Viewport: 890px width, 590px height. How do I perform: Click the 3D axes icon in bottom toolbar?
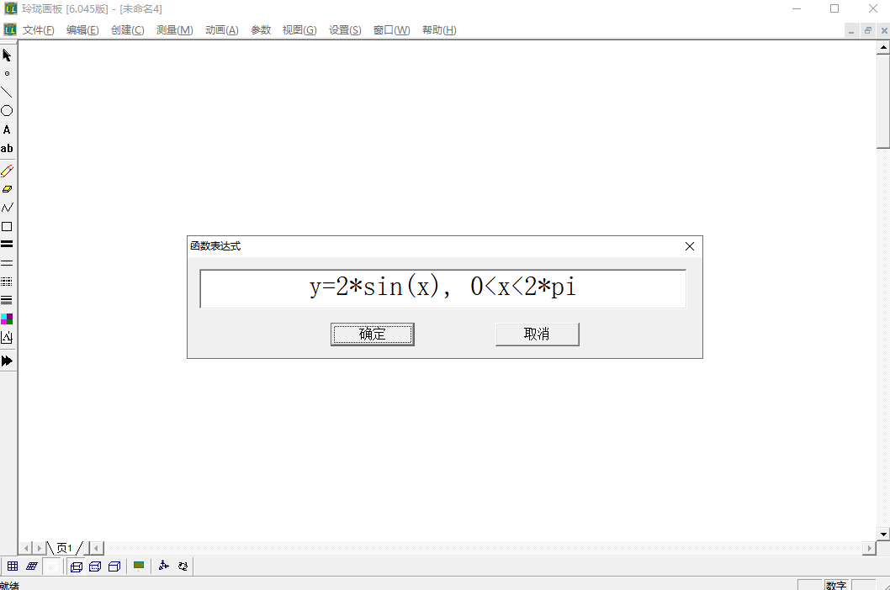pos(163,566)
